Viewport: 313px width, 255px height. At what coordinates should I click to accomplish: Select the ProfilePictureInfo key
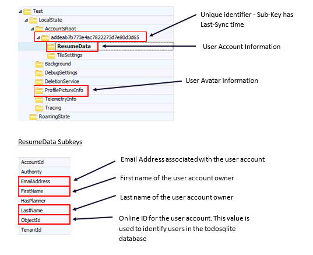point(64,90)
